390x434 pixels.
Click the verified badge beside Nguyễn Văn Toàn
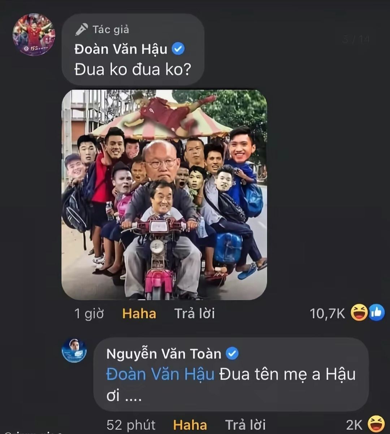tap(232, 353)
